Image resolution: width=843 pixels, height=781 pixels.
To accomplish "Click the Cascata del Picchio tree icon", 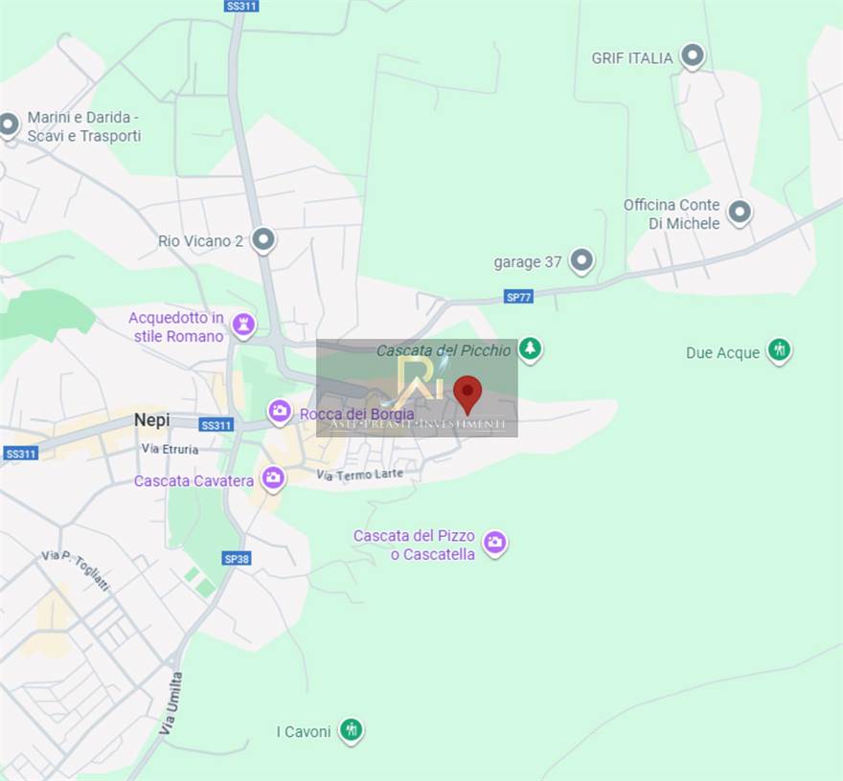I will (530, 349).
